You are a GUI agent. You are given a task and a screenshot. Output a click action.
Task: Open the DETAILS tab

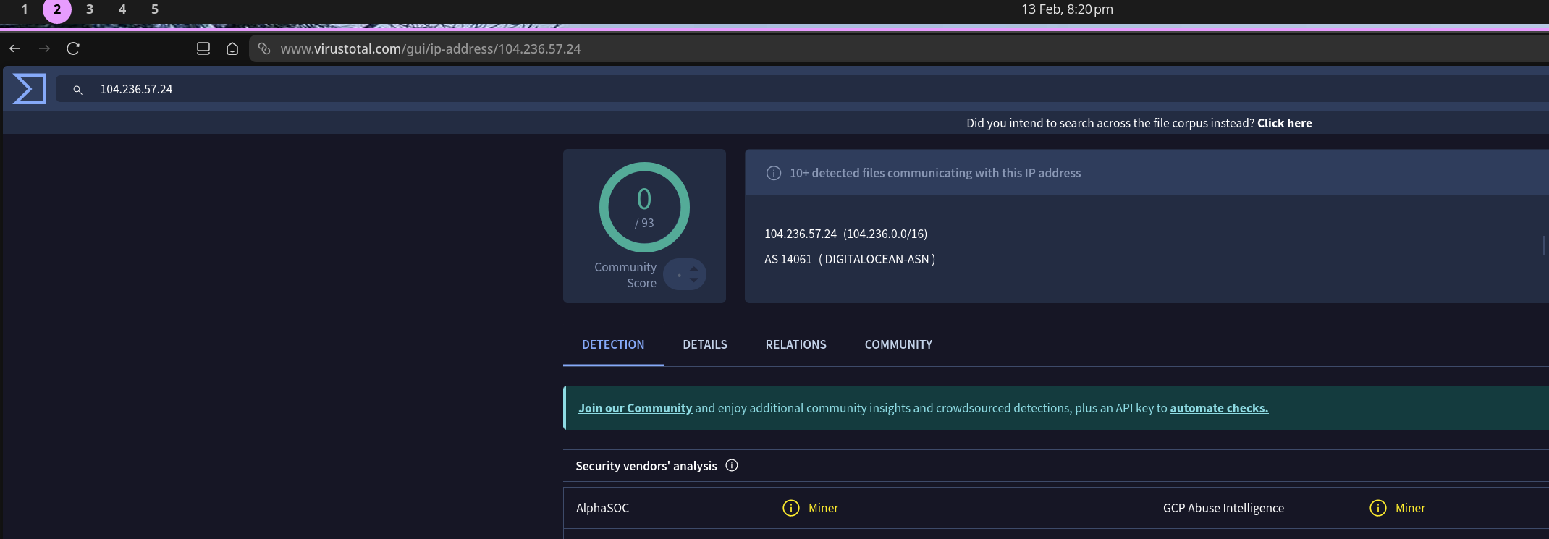705,344
